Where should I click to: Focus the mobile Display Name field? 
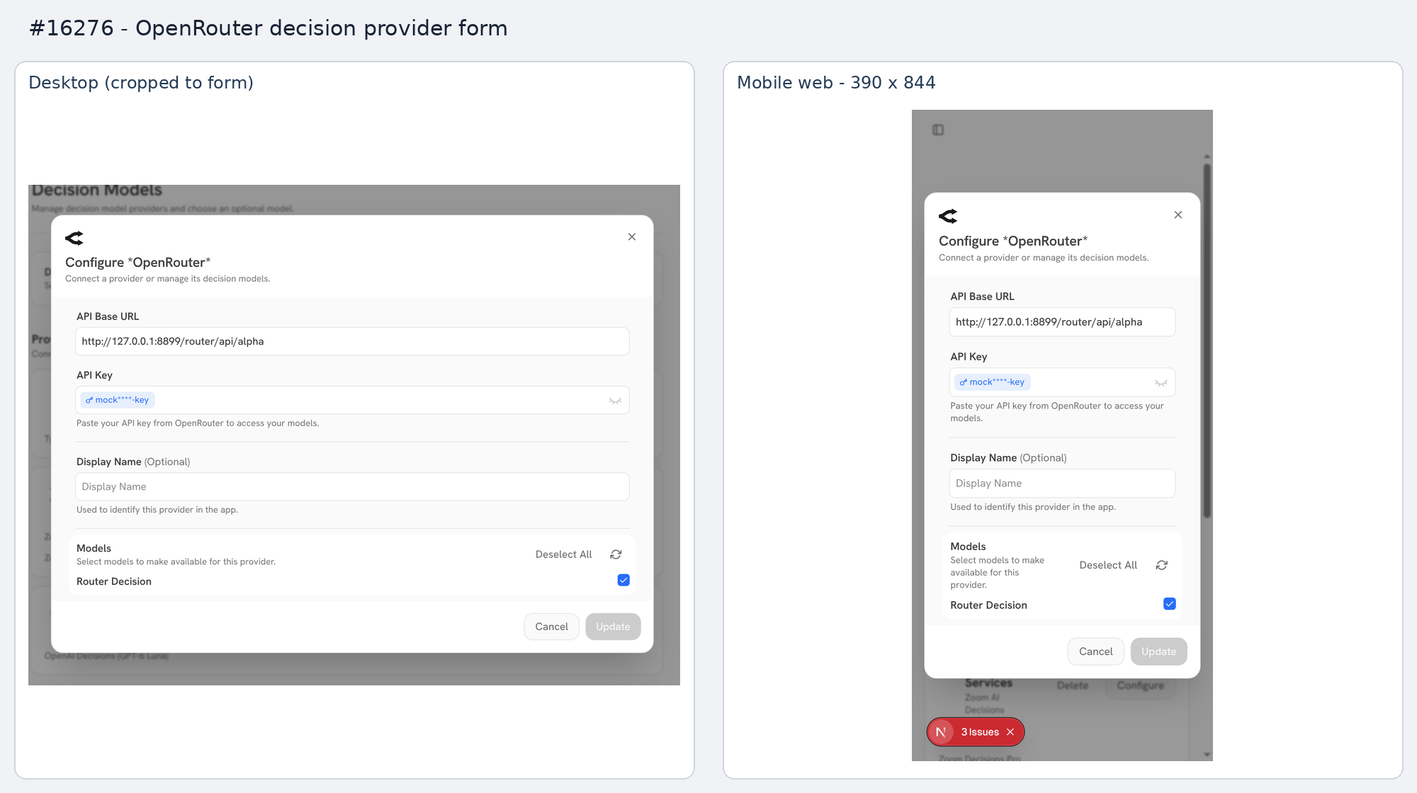[1062, 484]
